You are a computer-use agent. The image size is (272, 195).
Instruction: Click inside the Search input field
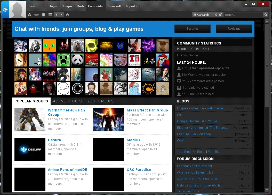243,15
